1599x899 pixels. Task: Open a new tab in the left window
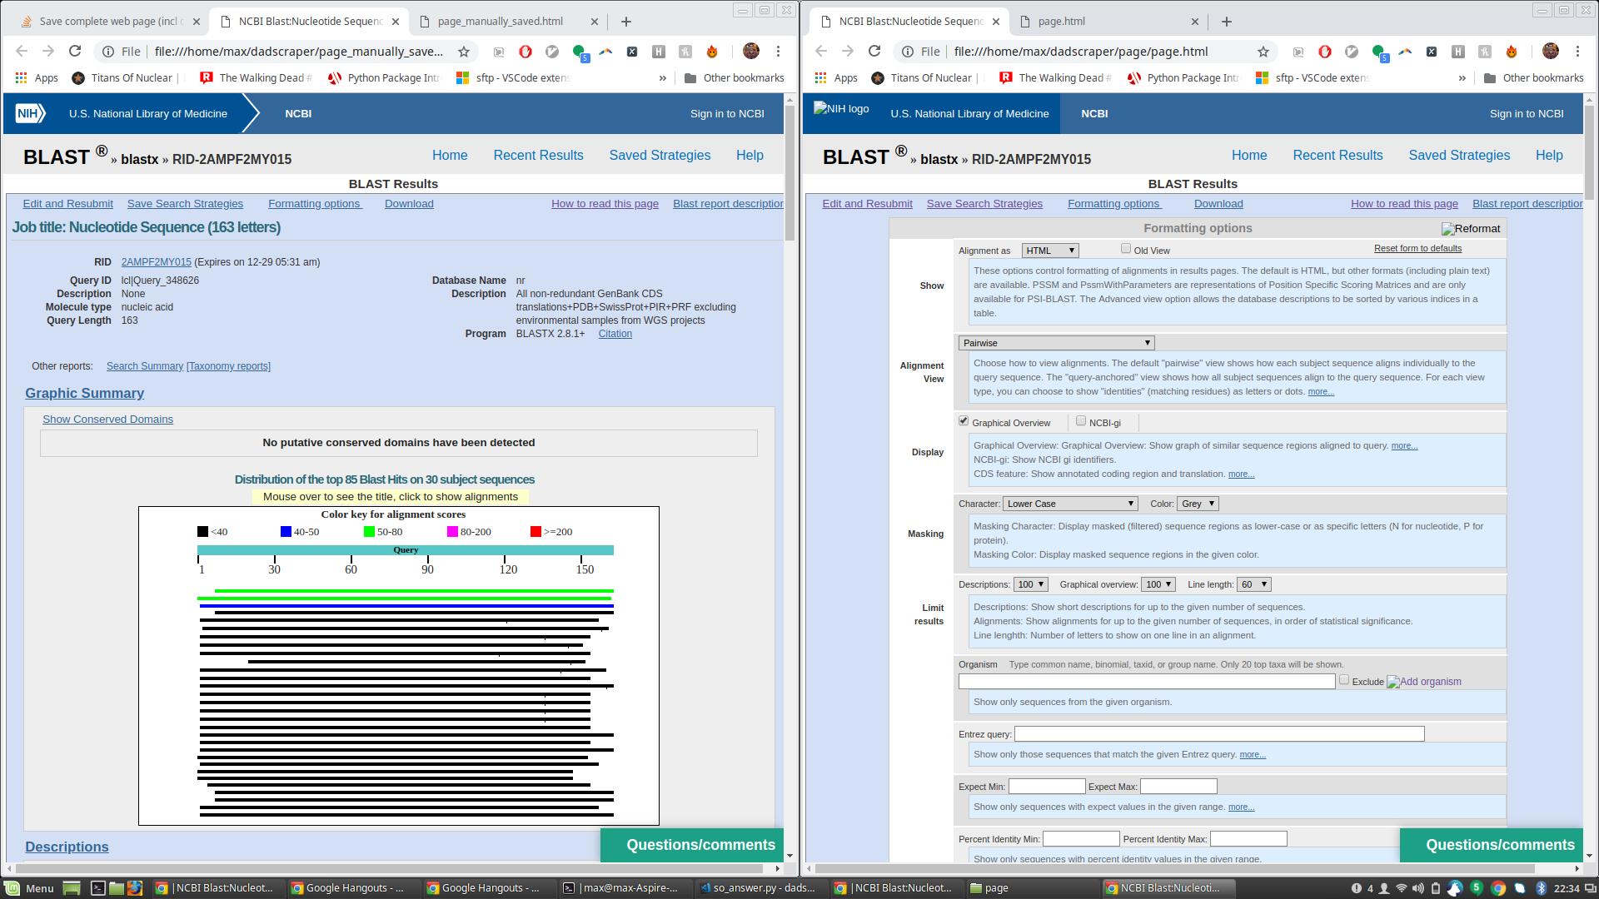[x=626, y=22]
